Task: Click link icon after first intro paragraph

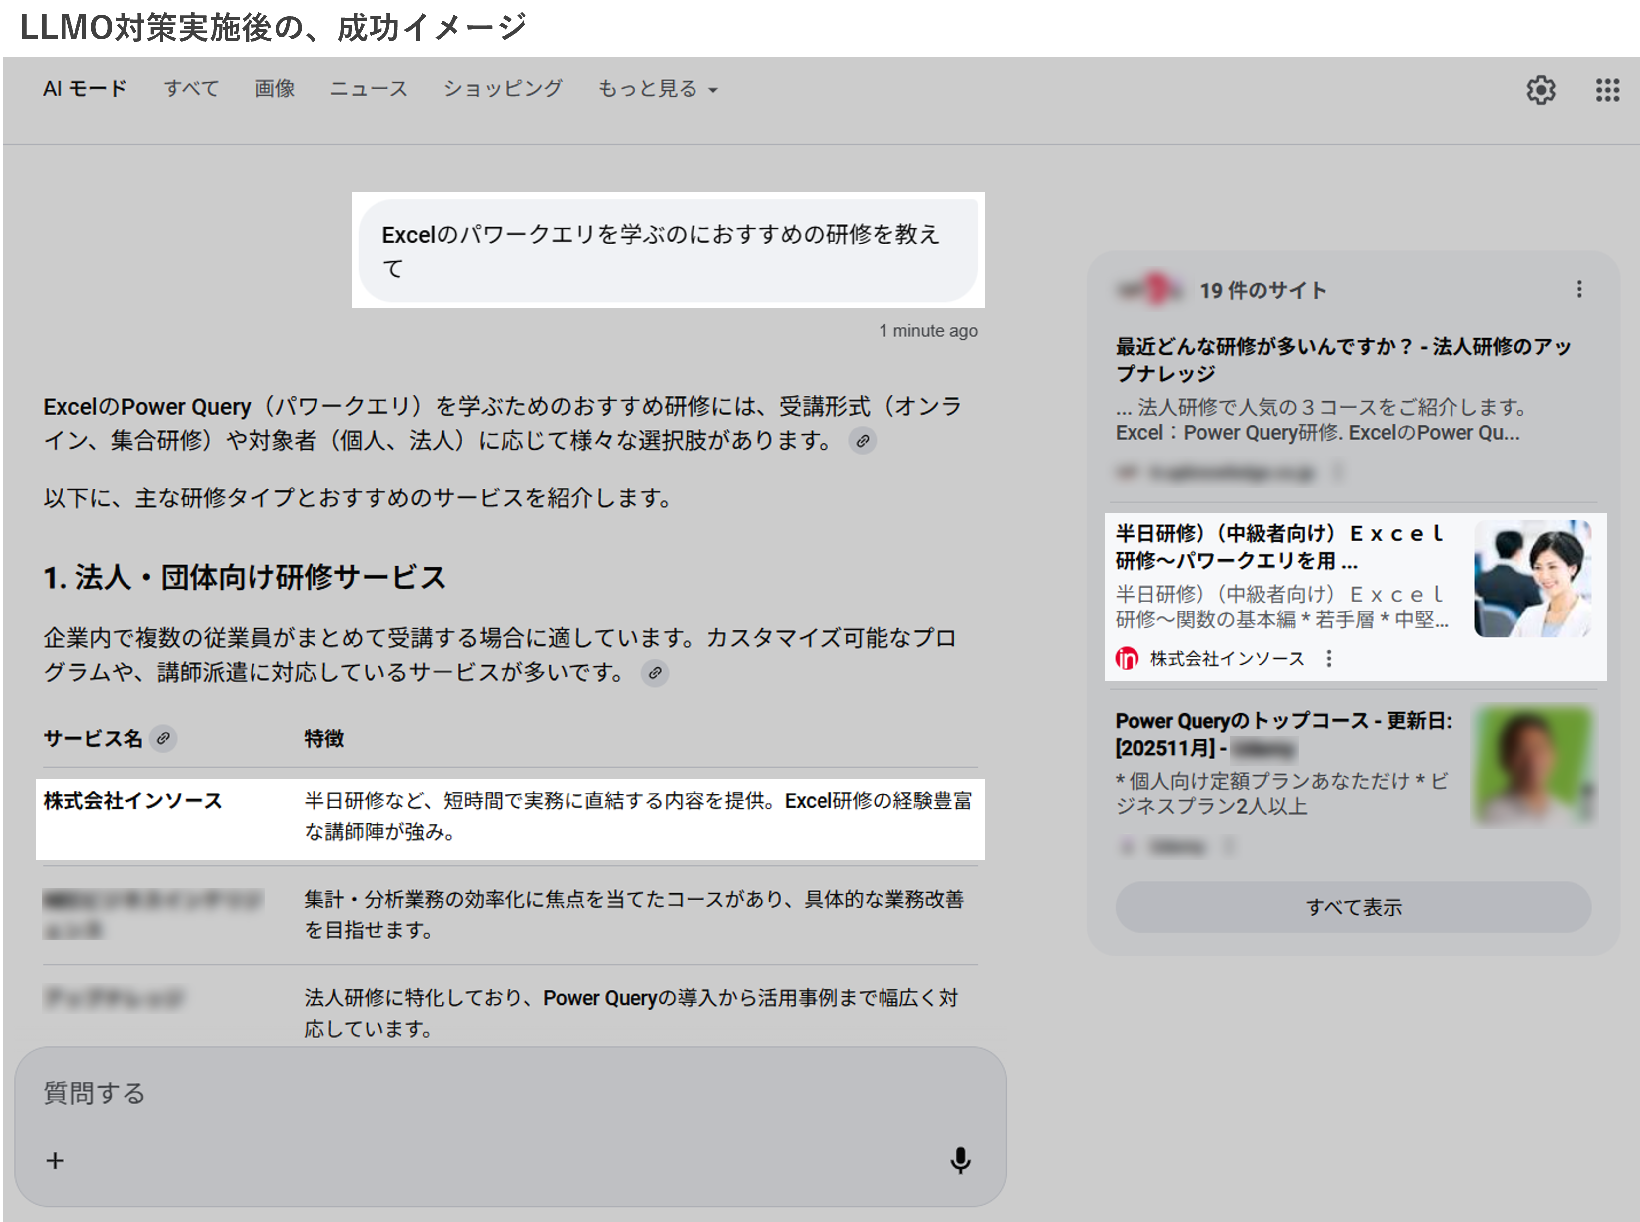Action: coord(862,441)
